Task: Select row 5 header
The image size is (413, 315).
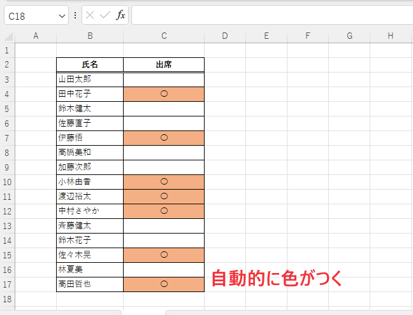Action: (x=7, y=109)
